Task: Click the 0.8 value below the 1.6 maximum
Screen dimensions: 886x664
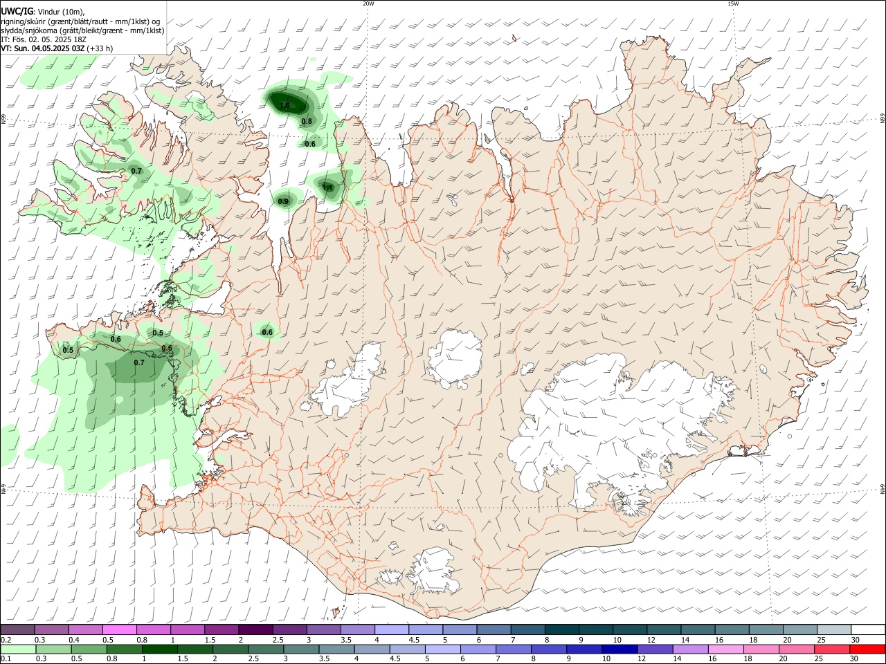Action: pos(307,122)
